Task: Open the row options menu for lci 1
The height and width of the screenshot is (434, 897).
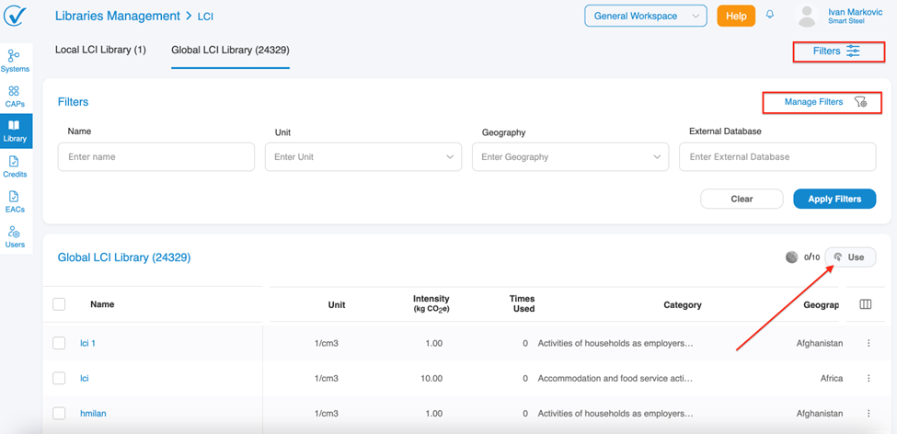Action: coord(868,343)
